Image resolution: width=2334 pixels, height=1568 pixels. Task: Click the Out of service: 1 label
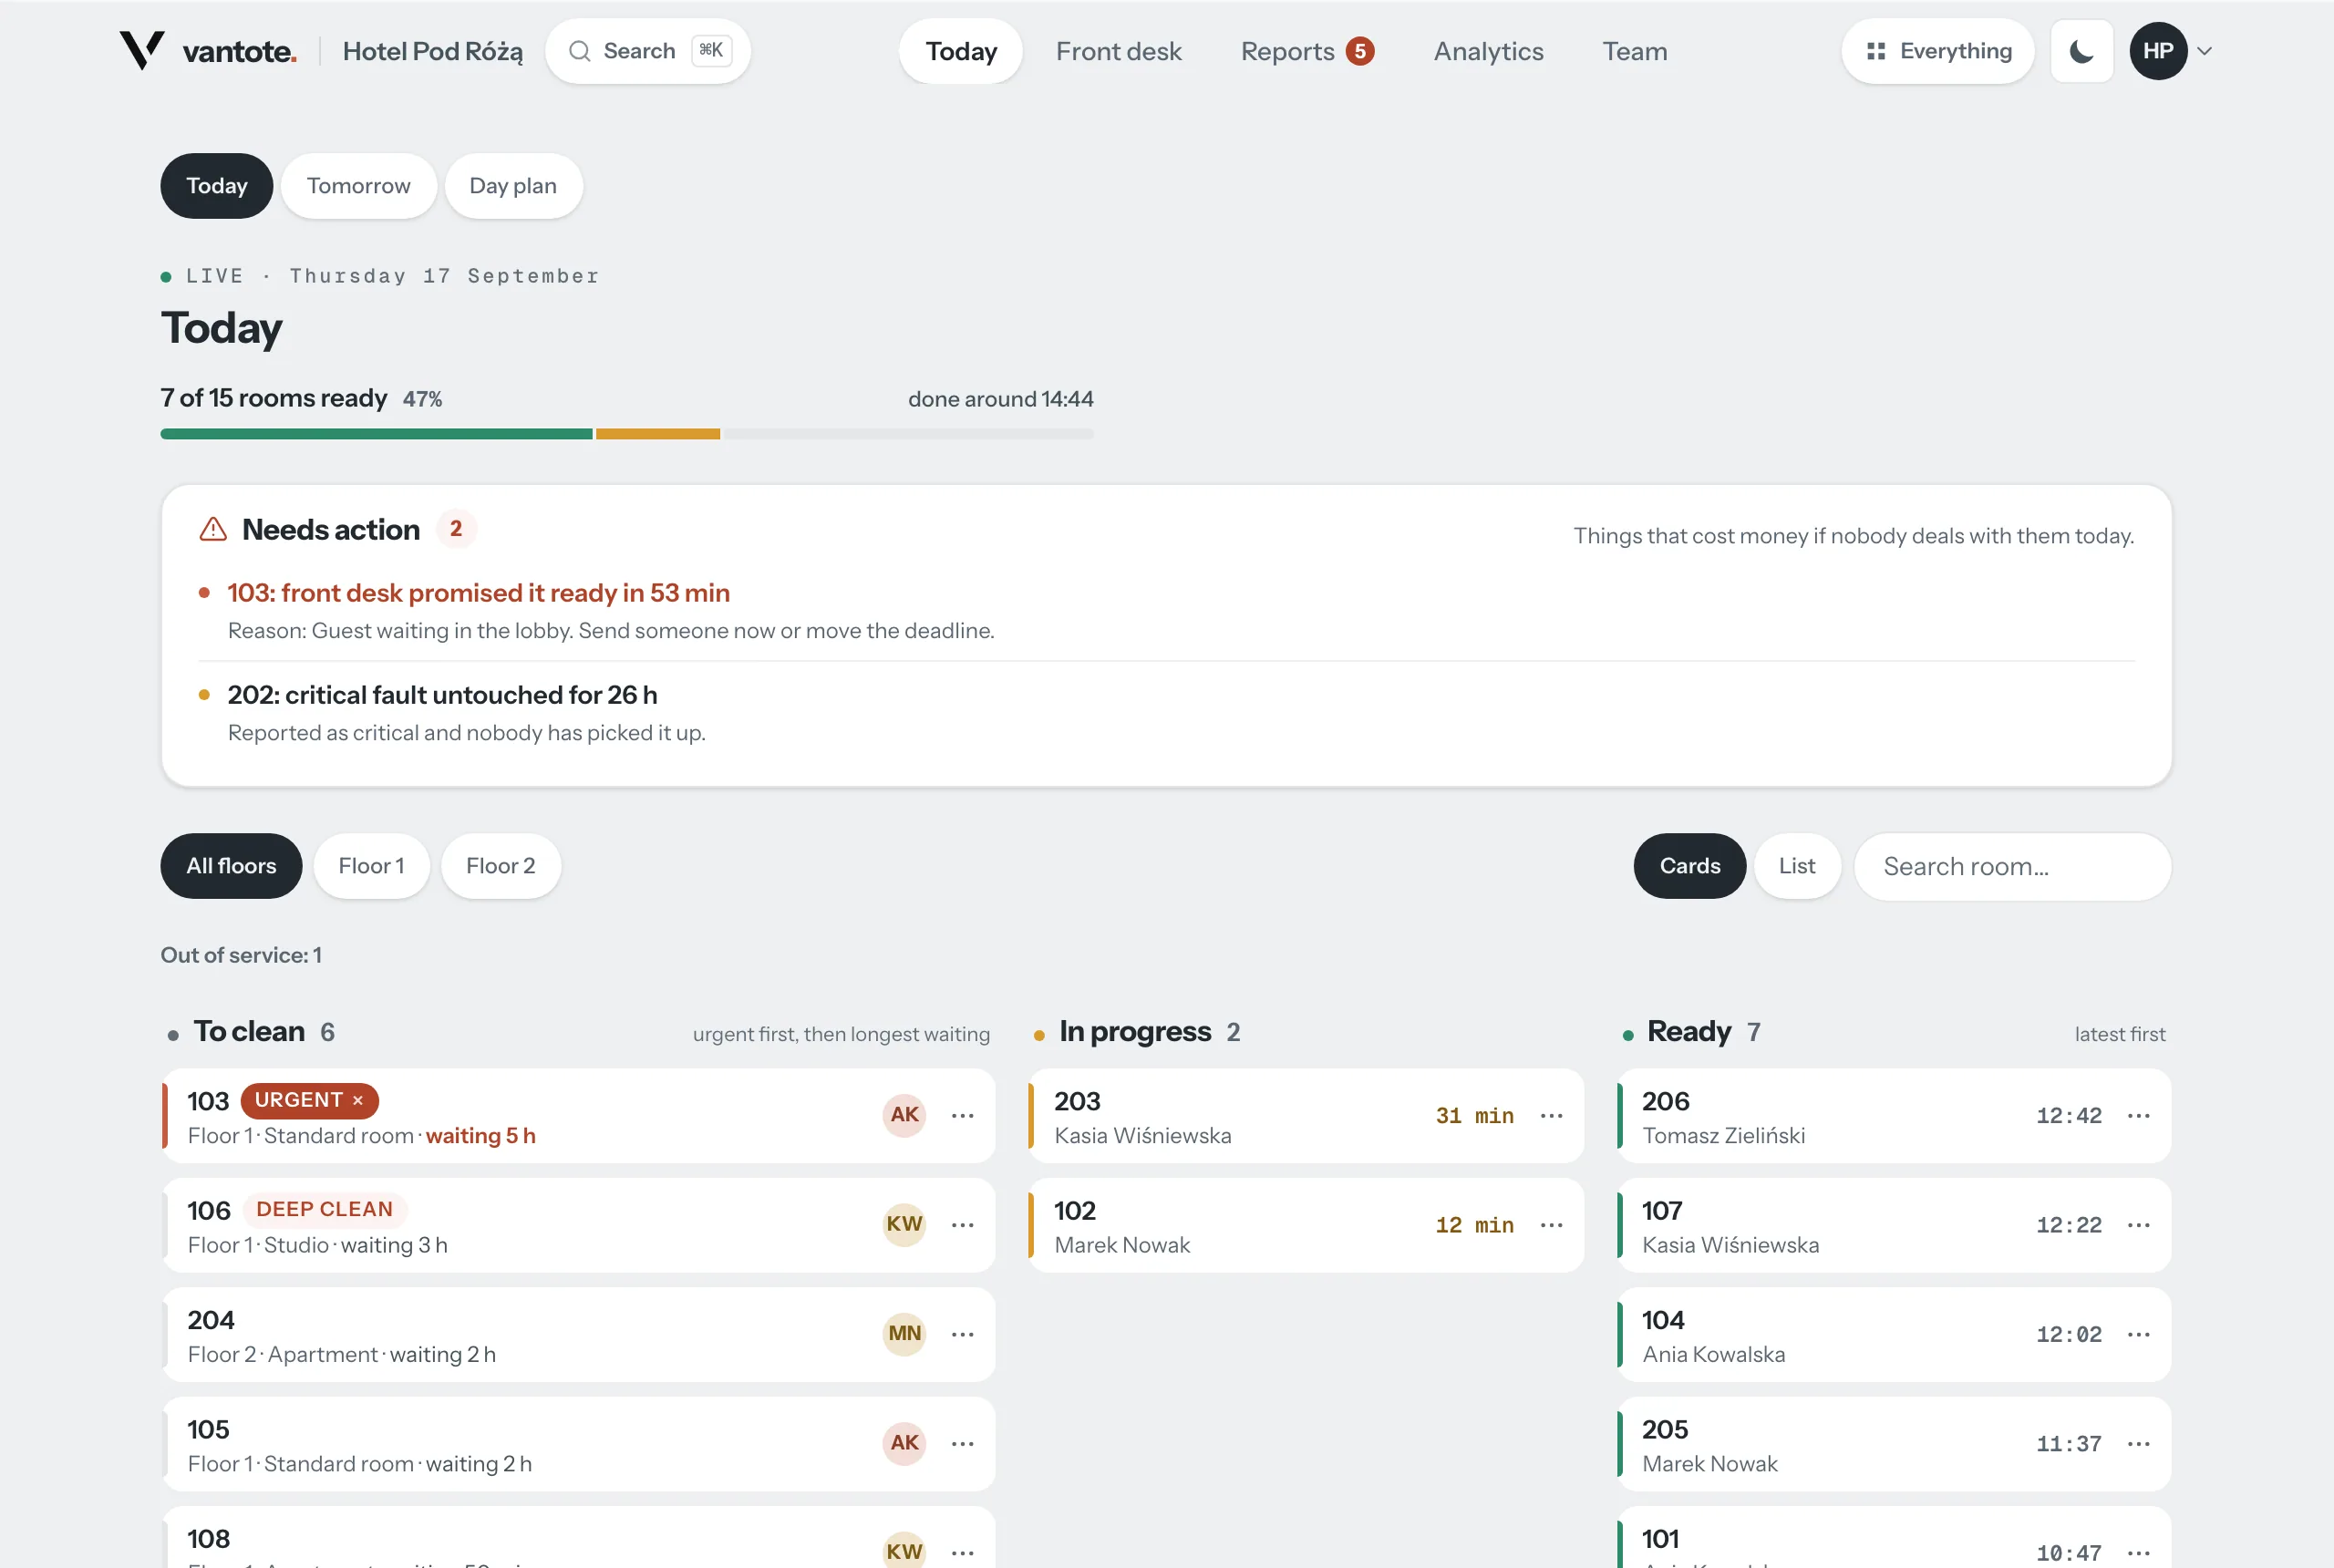[x=241, y=955]
